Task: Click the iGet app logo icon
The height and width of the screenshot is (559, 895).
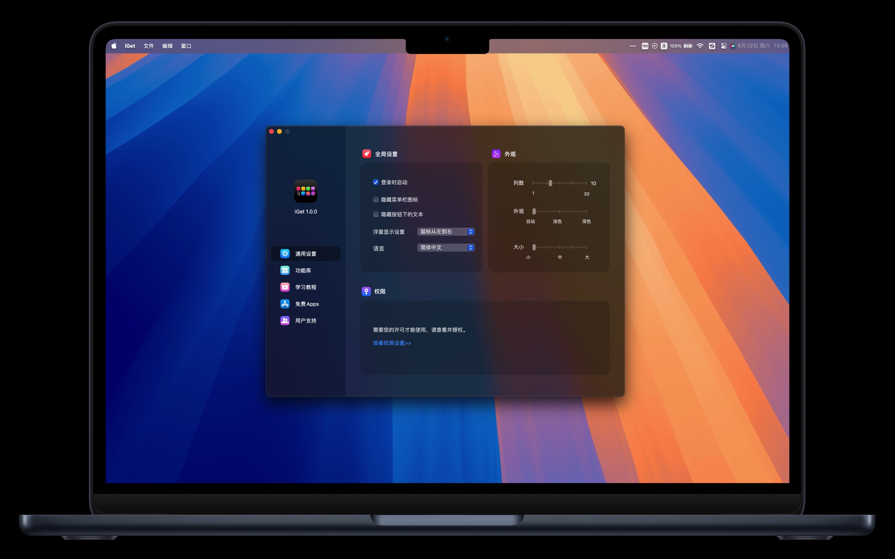Action: click(305, 191)
